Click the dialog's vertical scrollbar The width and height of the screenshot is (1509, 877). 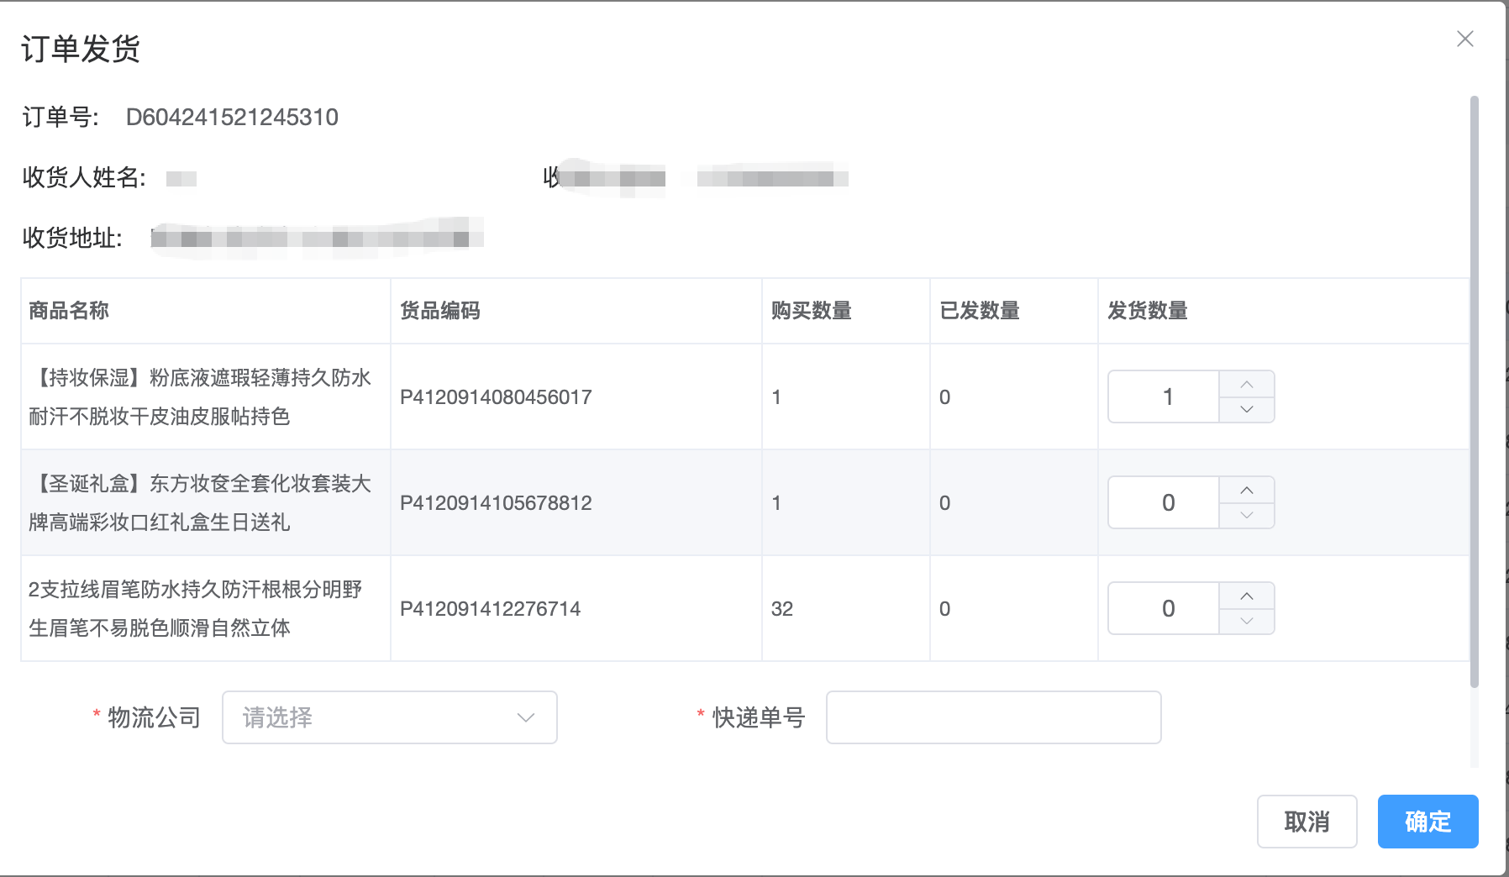coord(1474,391)
